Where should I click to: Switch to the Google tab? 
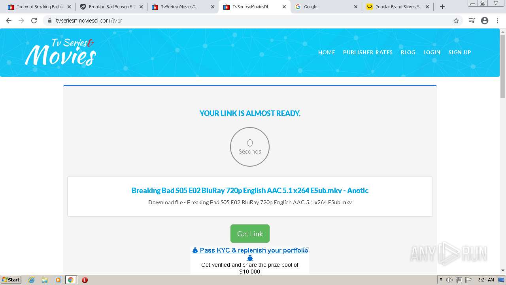[x=326, y=7]
